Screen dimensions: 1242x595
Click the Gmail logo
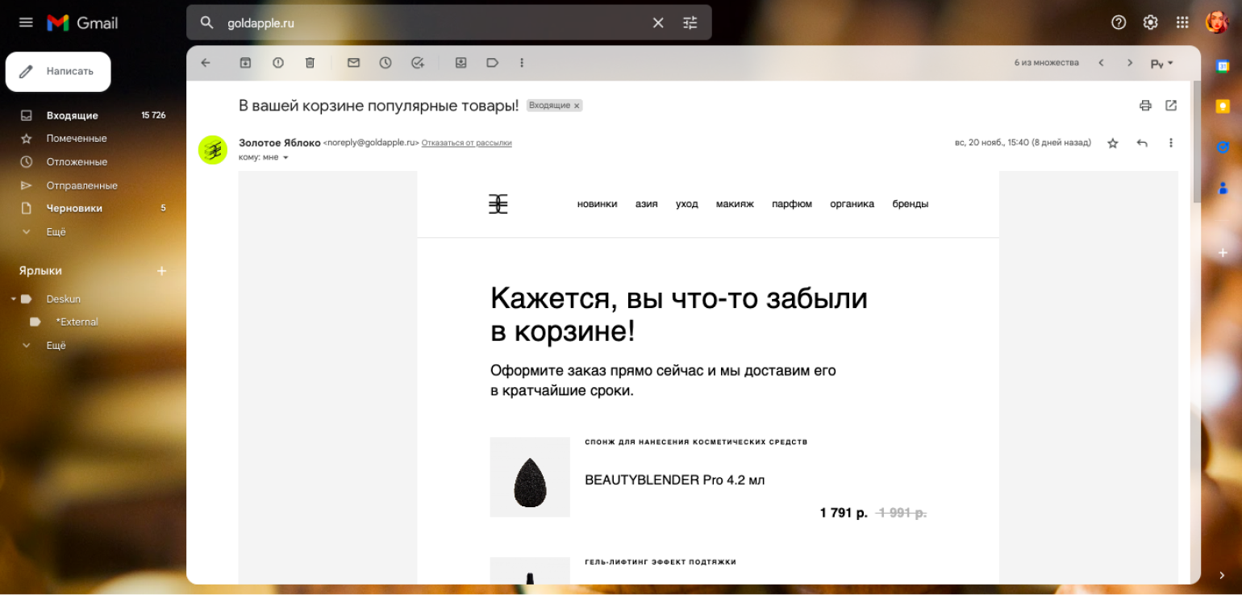(82, 23)
